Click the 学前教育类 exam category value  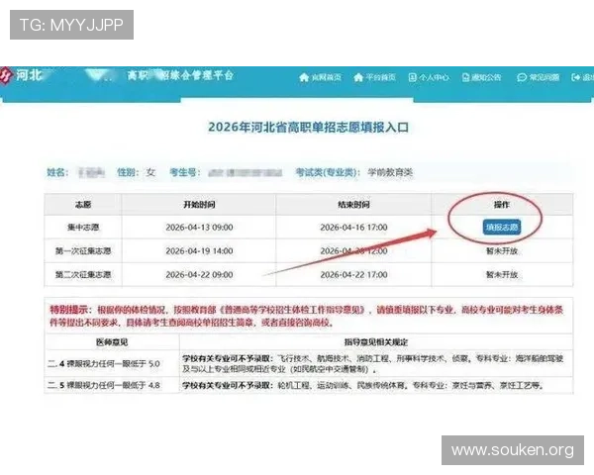[390, 172]
